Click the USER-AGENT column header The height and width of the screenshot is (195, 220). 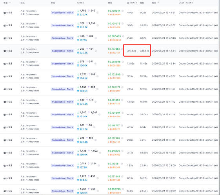(x=186, y=3)
